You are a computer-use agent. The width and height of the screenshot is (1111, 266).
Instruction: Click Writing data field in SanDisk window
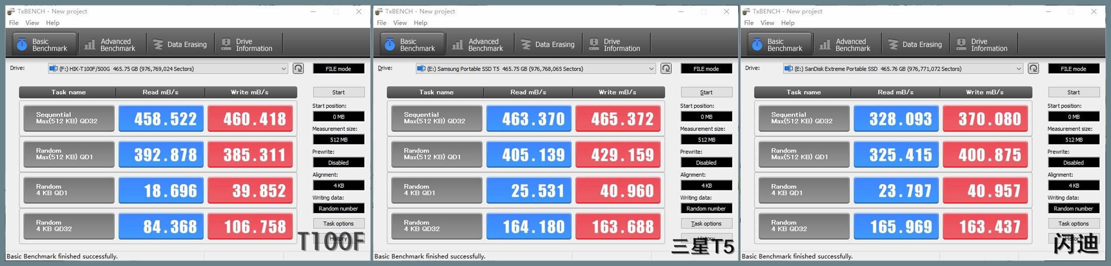tap(1073, 208)
